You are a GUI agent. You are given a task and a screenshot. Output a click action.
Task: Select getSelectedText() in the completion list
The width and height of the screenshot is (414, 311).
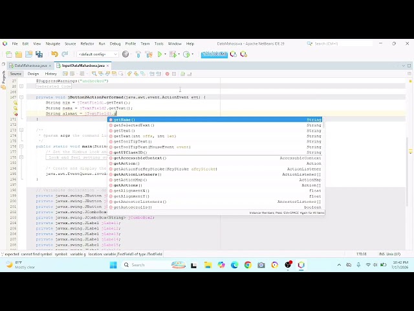click(x=215, y=125)
